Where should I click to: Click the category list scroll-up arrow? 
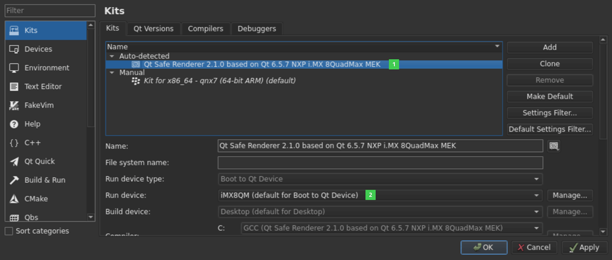click(91, 25)
